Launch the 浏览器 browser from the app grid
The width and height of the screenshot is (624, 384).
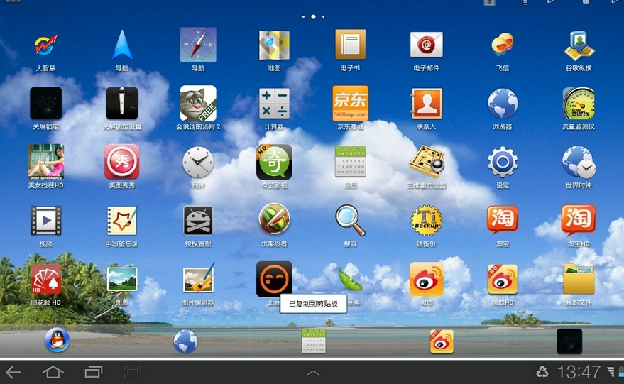tap(502, 104)
